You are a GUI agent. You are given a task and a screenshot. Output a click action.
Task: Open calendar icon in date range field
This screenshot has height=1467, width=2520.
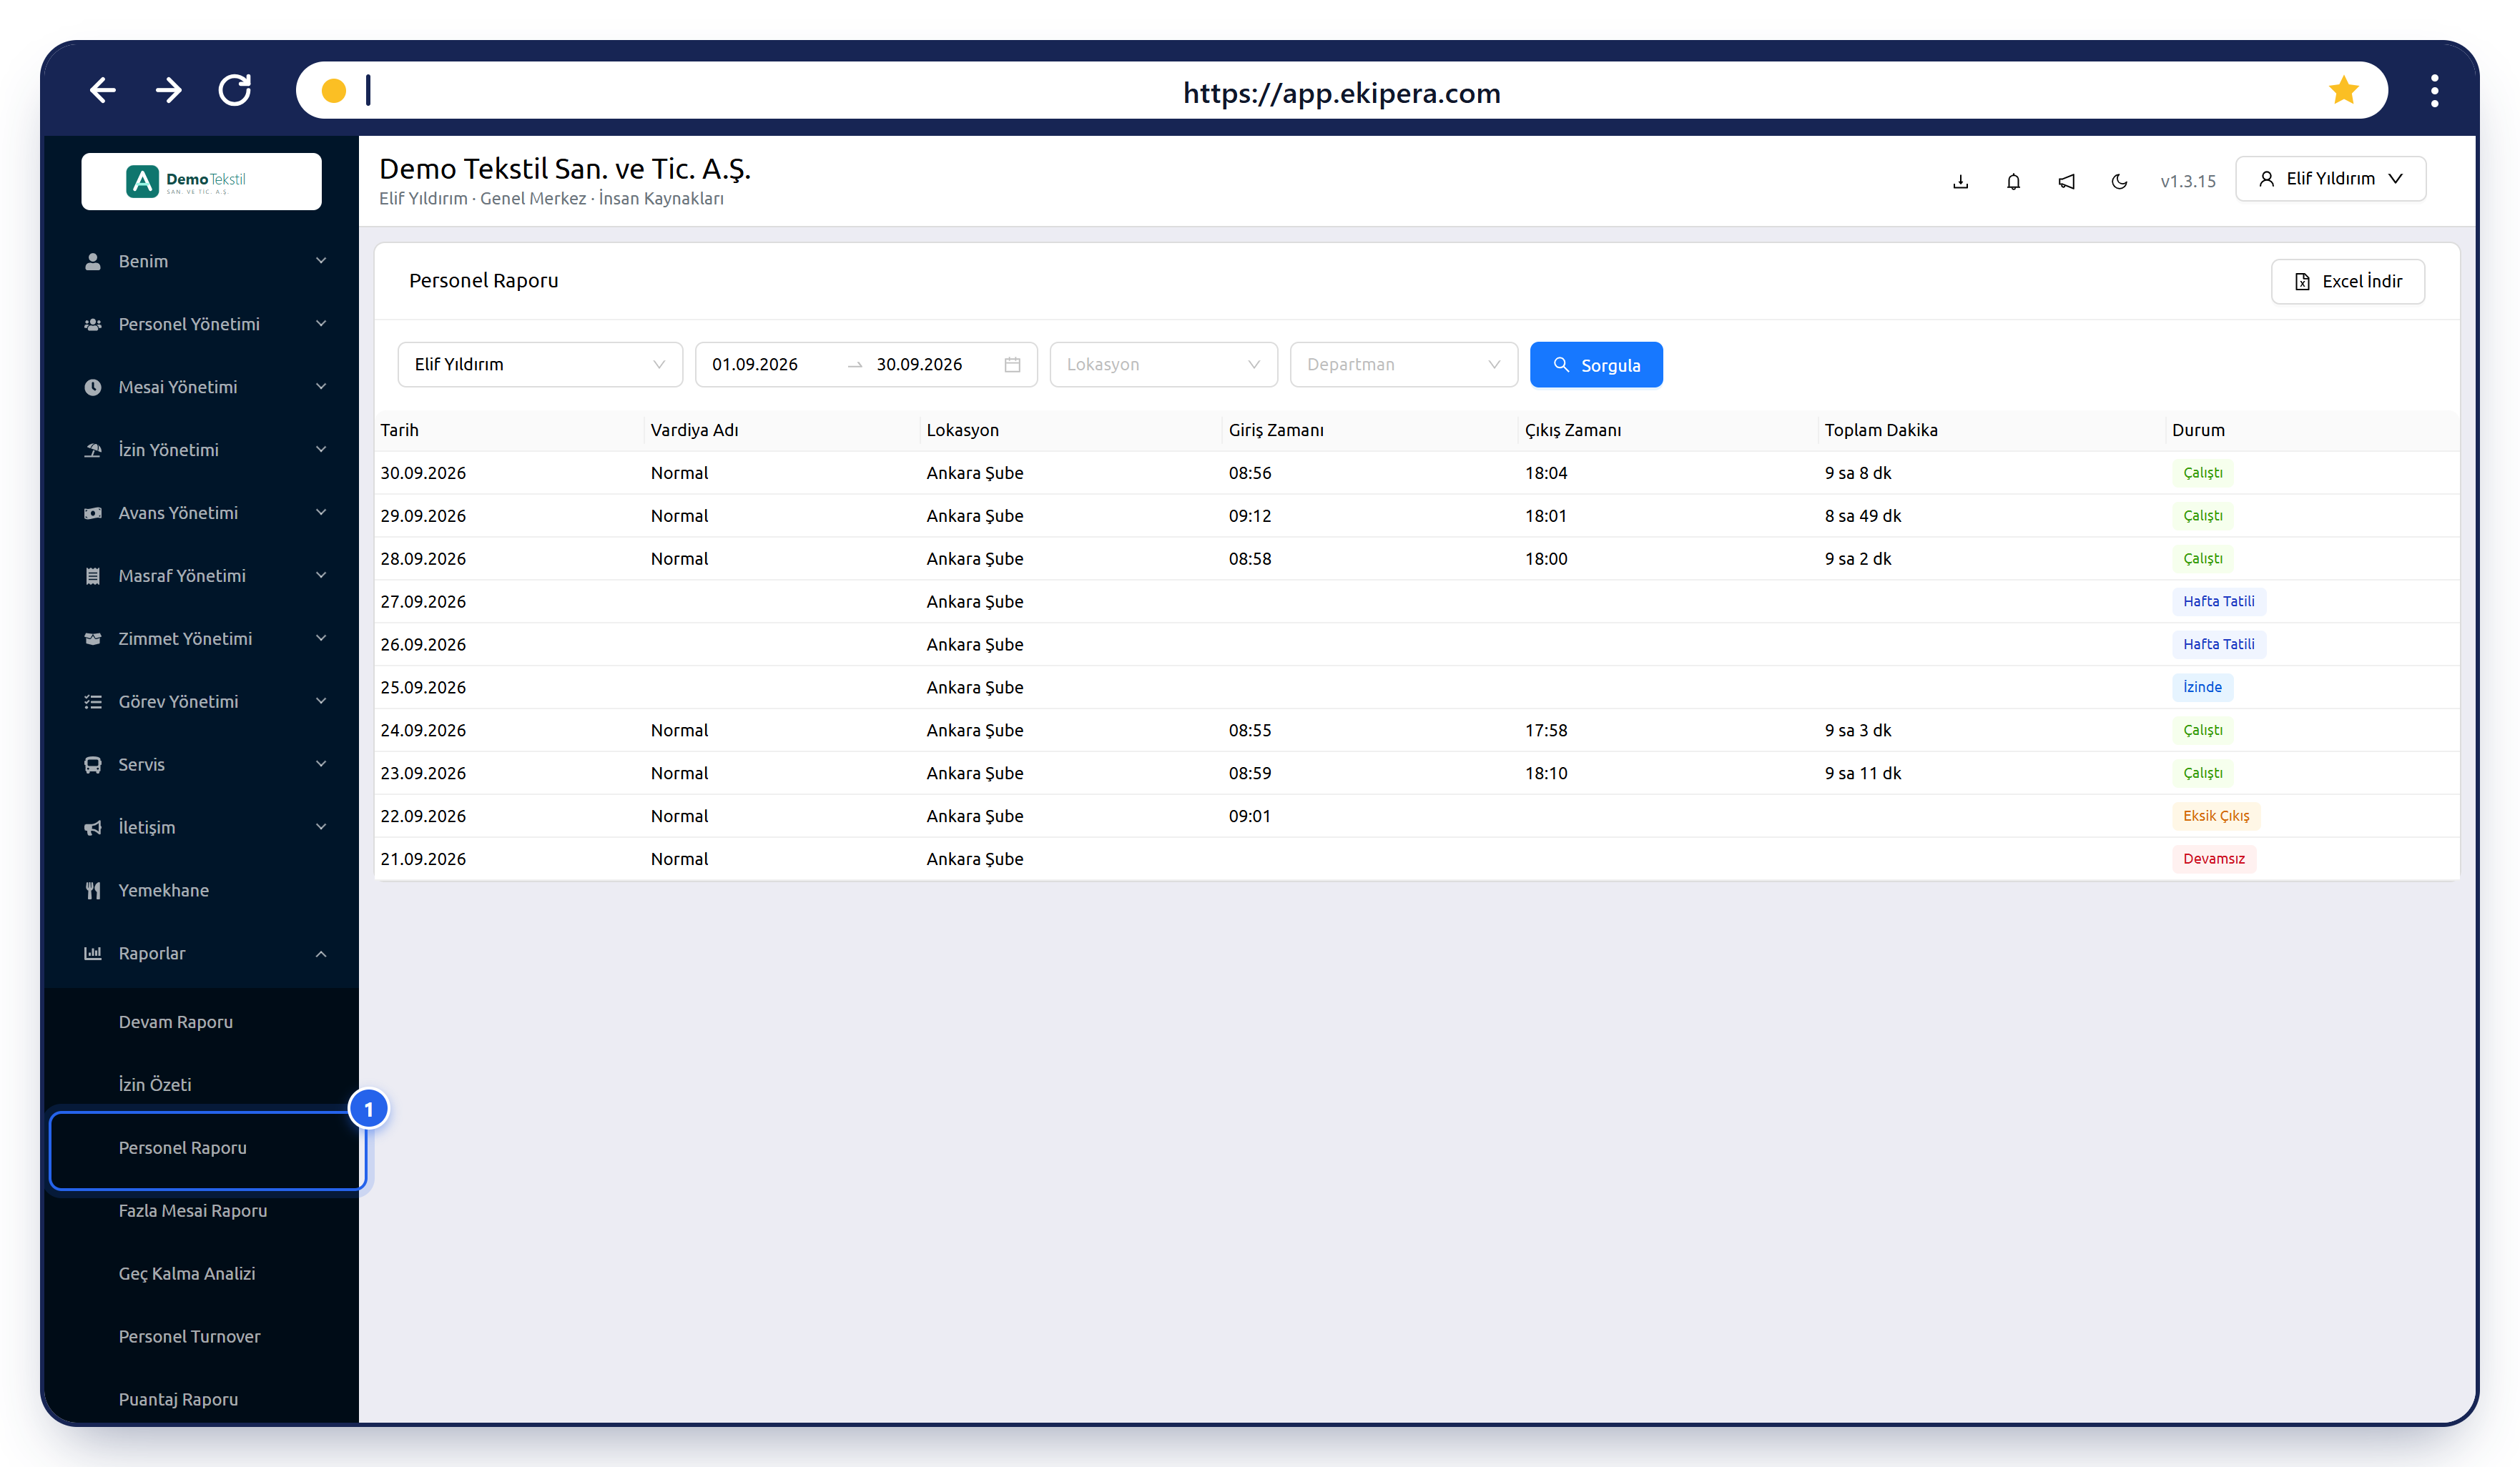pyautogui.click(x=1012, y=364)
